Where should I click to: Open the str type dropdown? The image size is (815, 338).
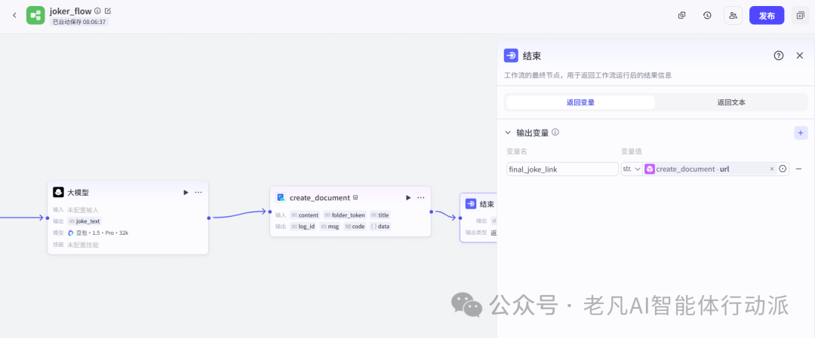(632, 169)
